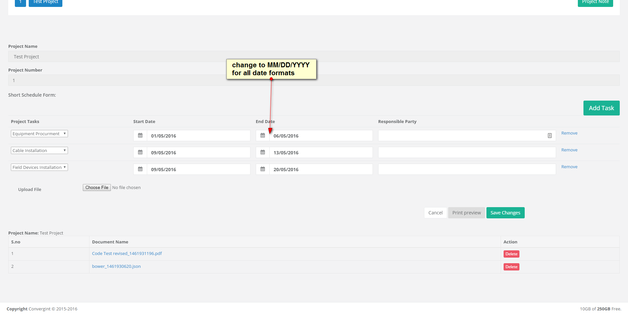
Task: Expand the Field Devices Installation dropdown
Action: click(39, 167)
